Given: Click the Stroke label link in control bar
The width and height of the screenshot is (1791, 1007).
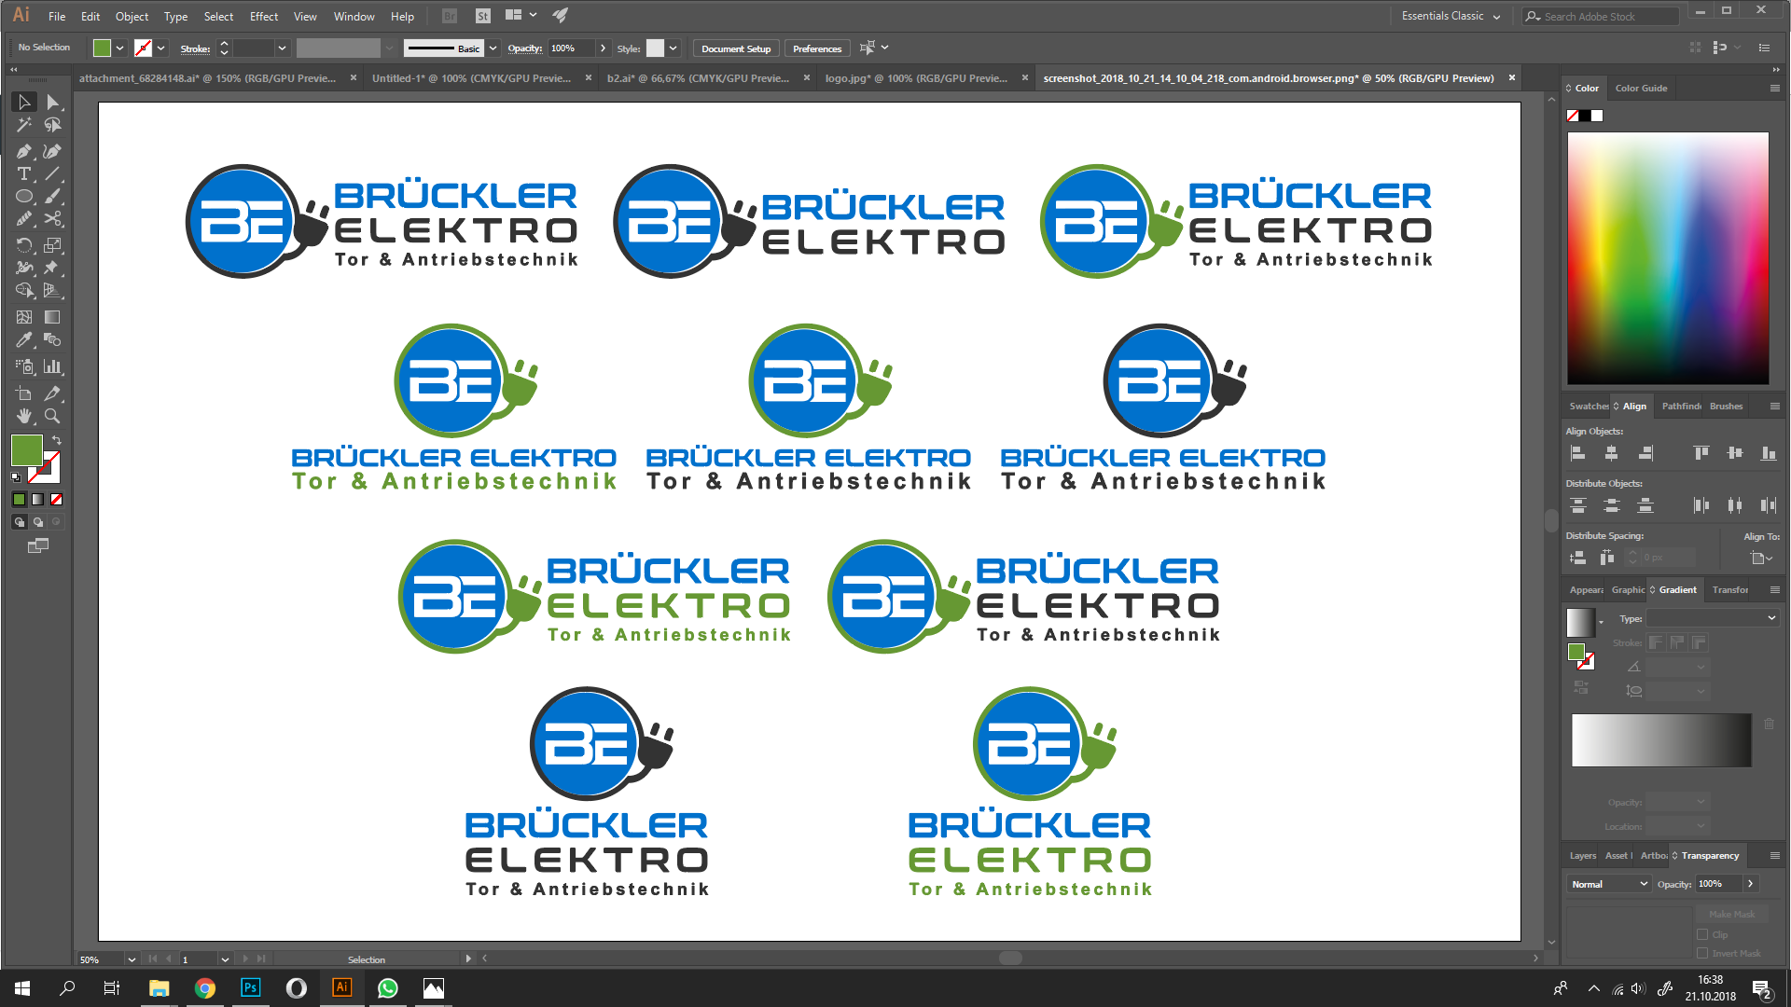Looking at the screenshot, I should pos(195,48).
